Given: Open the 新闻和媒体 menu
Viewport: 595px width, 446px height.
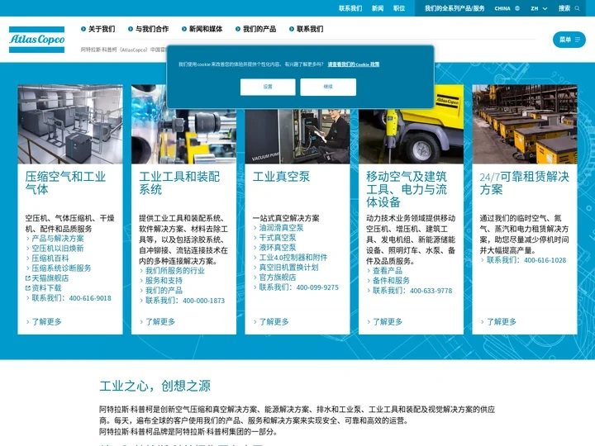Looking at the screenshot, I should (202, 29).
